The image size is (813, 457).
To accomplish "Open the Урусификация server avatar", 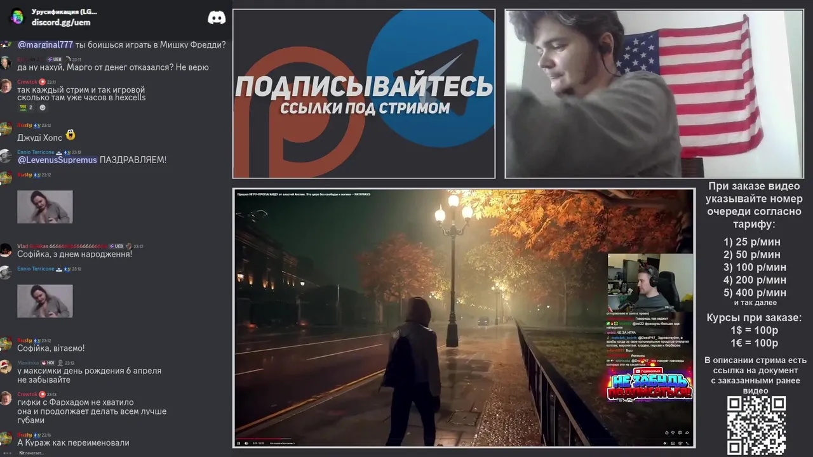I will 17,17.
